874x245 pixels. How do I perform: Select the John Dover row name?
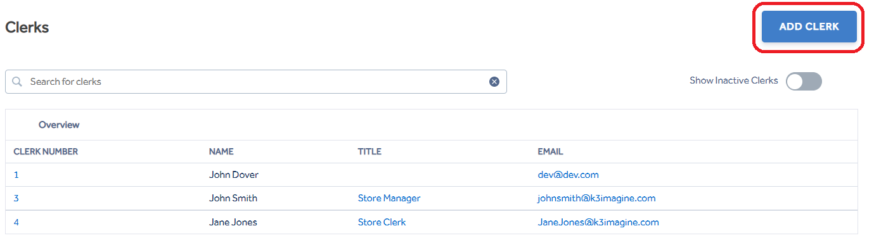click(234, 175)
